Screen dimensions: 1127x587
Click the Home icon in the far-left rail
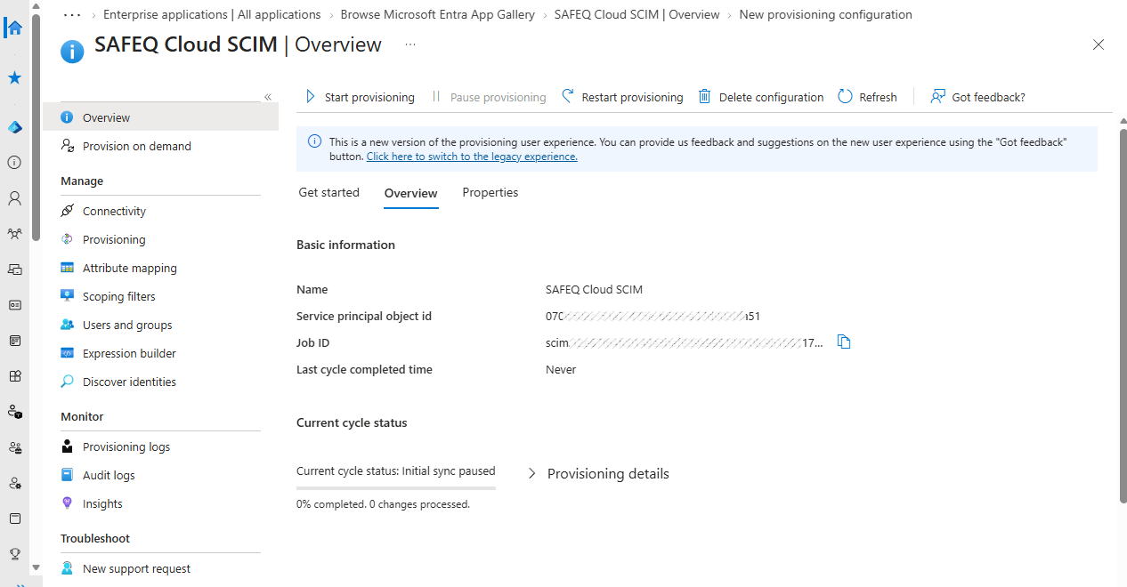click(x=14, y=28)
